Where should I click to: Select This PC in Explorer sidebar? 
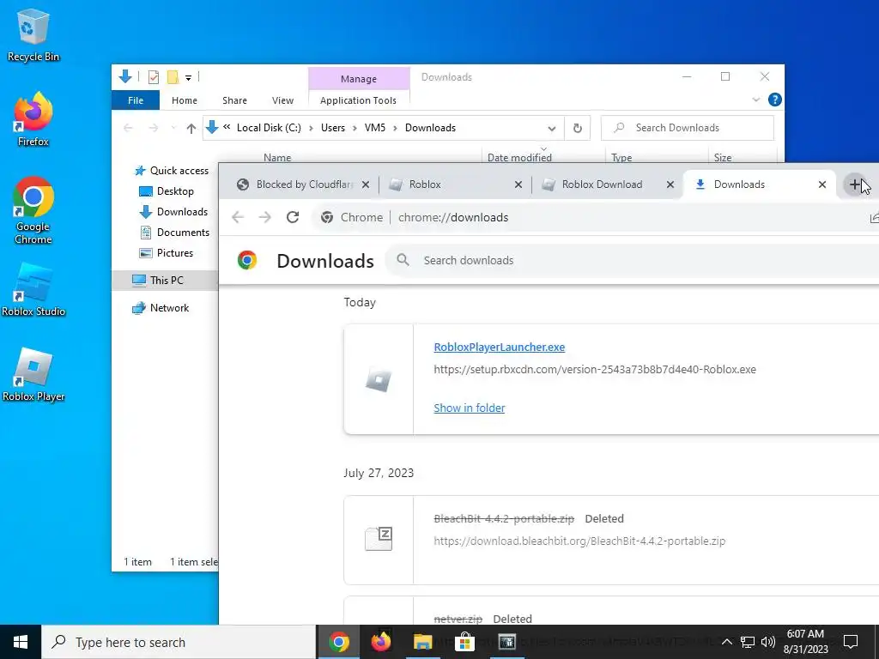point(165,281)
